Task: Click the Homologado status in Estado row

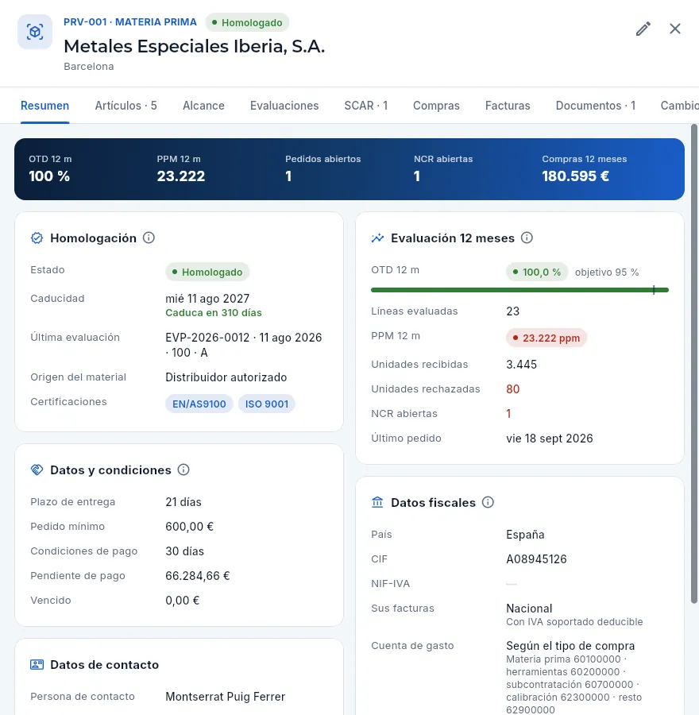Action: [207, 272]
